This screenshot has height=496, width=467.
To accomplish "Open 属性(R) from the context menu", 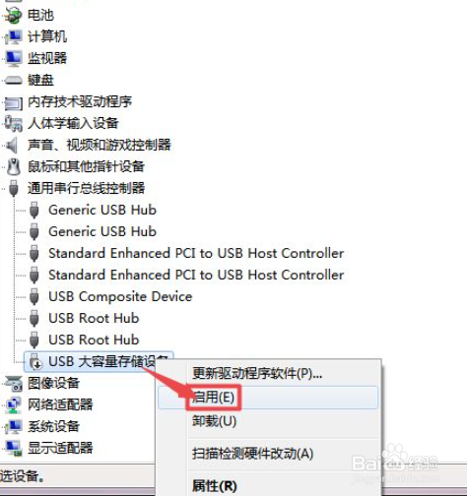I will 214,486.
